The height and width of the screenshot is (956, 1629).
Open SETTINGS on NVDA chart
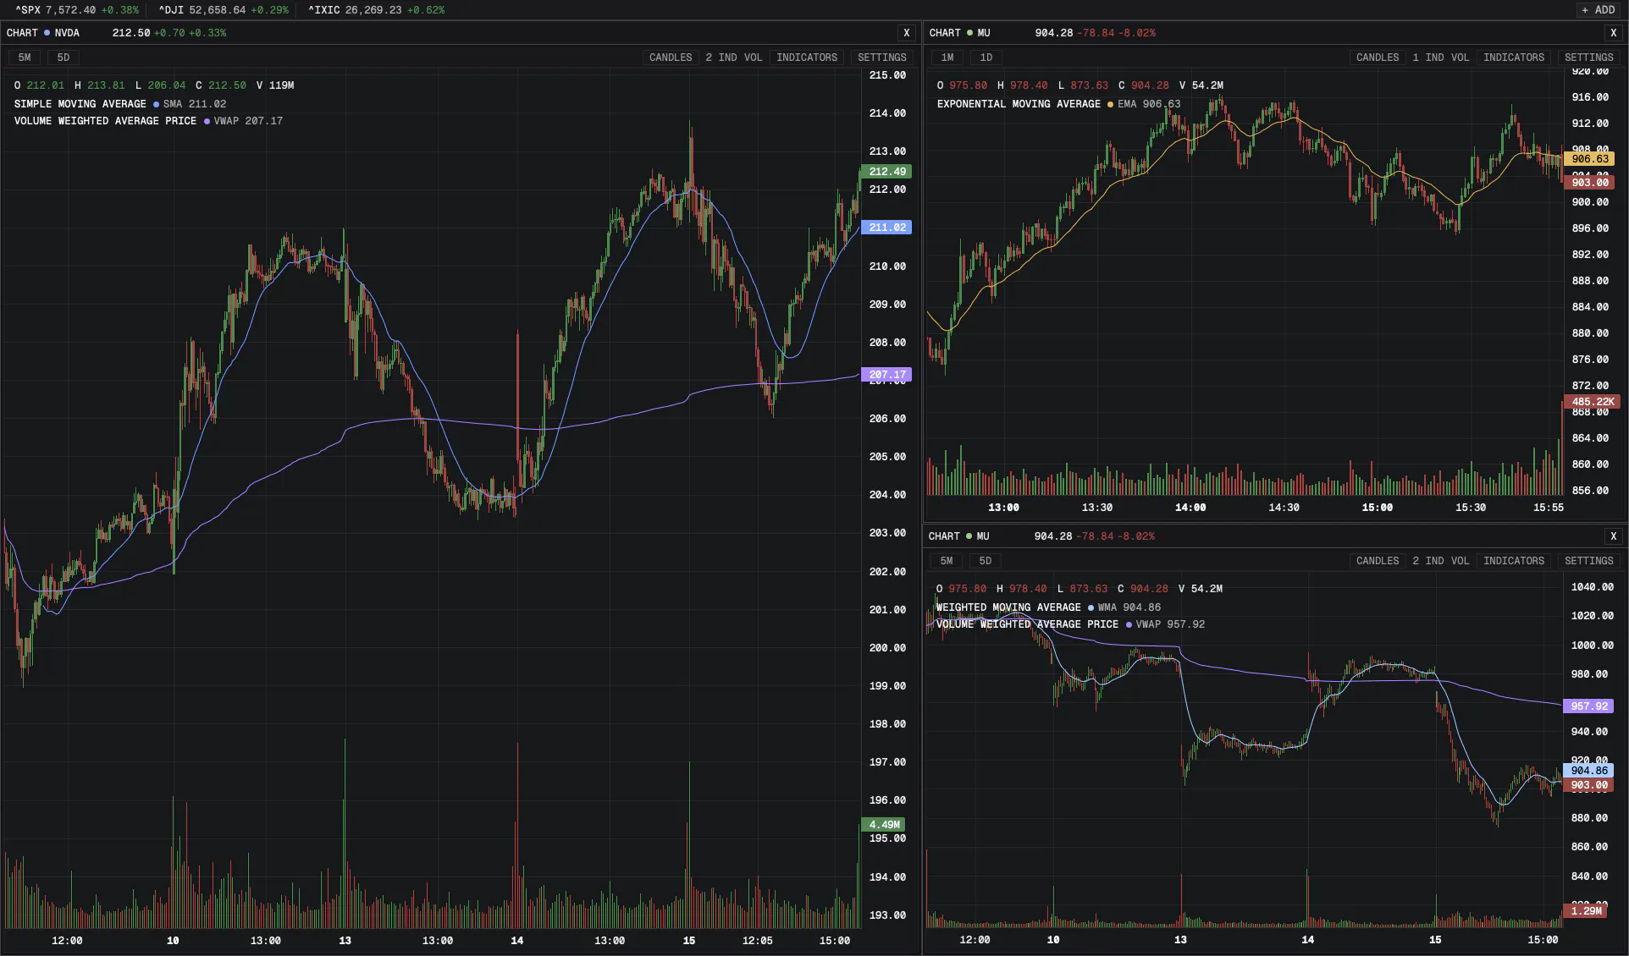coord(882,58)
